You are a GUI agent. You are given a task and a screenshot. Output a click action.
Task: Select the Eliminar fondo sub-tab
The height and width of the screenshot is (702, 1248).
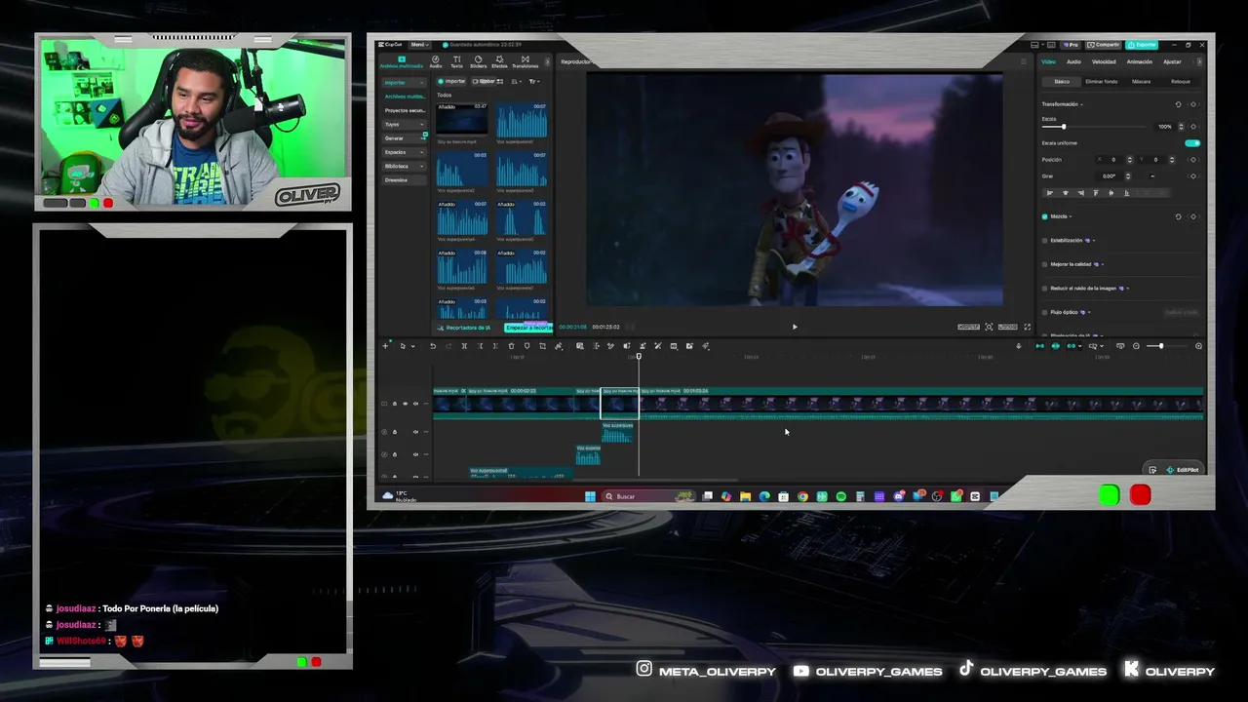pyautogui.click(x=1102, y=82)
